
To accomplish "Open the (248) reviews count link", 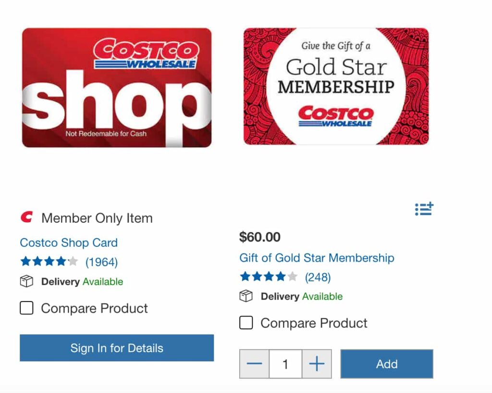I will (318, 277).
